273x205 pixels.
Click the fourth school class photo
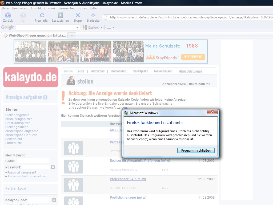point(128,52)
